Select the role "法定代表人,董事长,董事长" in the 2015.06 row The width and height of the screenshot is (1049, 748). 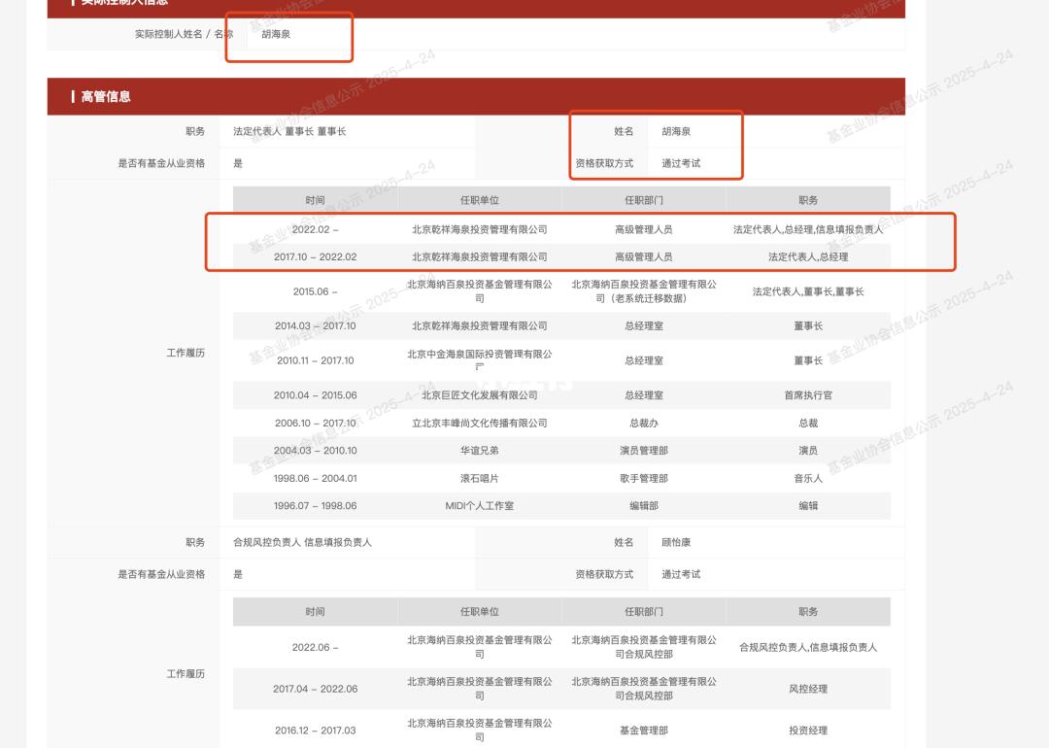(807, 291)
